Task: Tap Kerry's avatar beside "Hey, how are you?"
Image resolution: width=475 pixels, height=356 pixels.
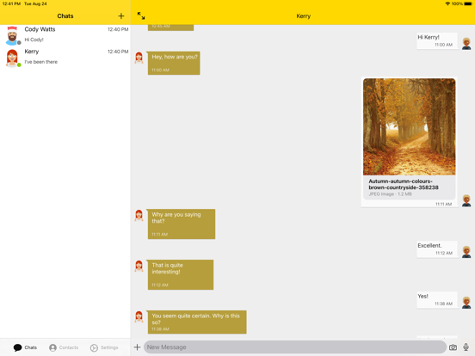Action: click(139, 58)
